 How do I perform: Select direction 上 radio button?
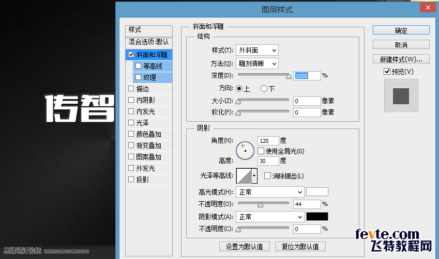coord(239,89)
